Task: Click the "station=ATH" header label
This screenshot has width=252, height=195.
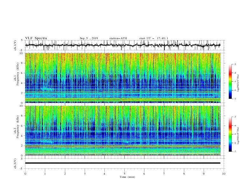Action: tap(118, 38)
